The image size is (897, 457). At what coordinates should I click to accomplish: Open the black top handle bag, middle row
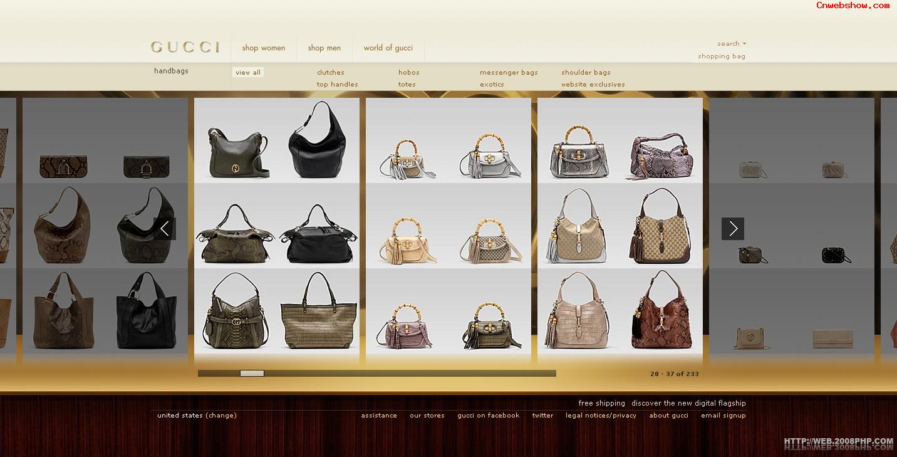tap(319, 233)
